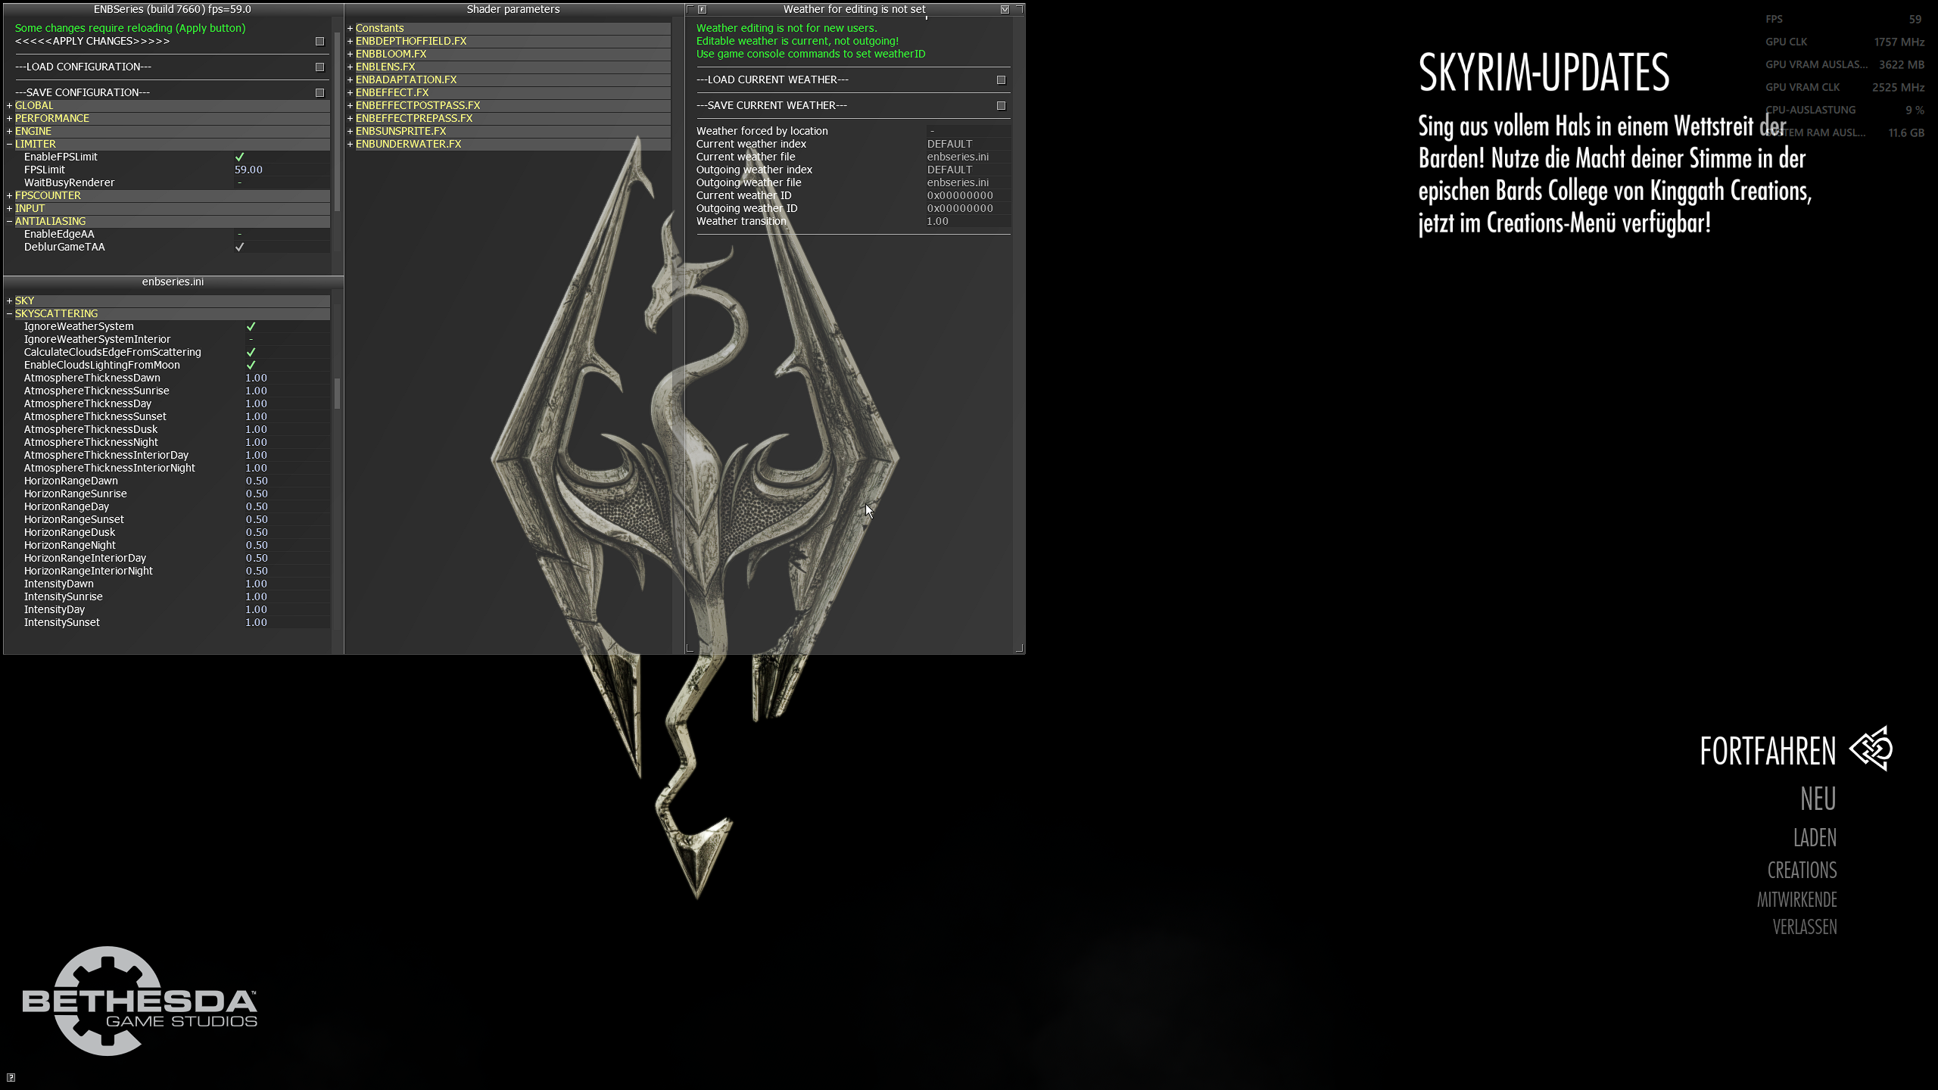Click the V collapse icon in weather window
The image size is (1938, 1090).
coord(1005,10)
